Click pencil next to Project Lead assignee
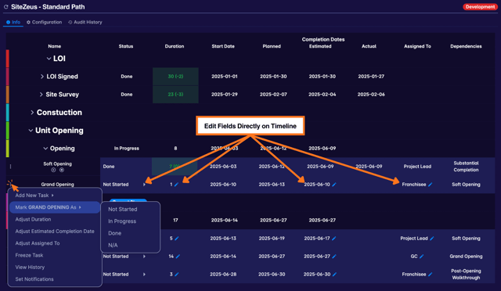The image size is (501, 291). point(432,239)
